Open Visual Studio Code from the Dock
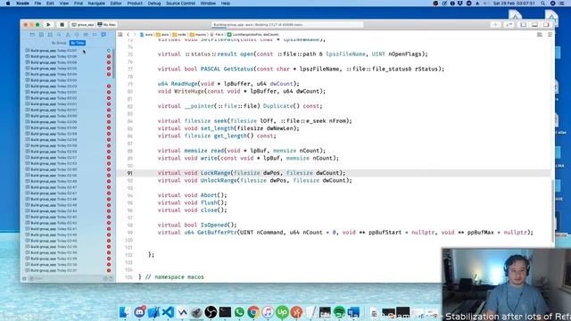Screen dimensions: 571x321 [x=168, y=312]
